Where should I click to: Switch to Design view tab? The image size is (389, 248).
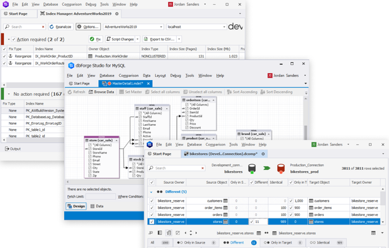(76, 206)
